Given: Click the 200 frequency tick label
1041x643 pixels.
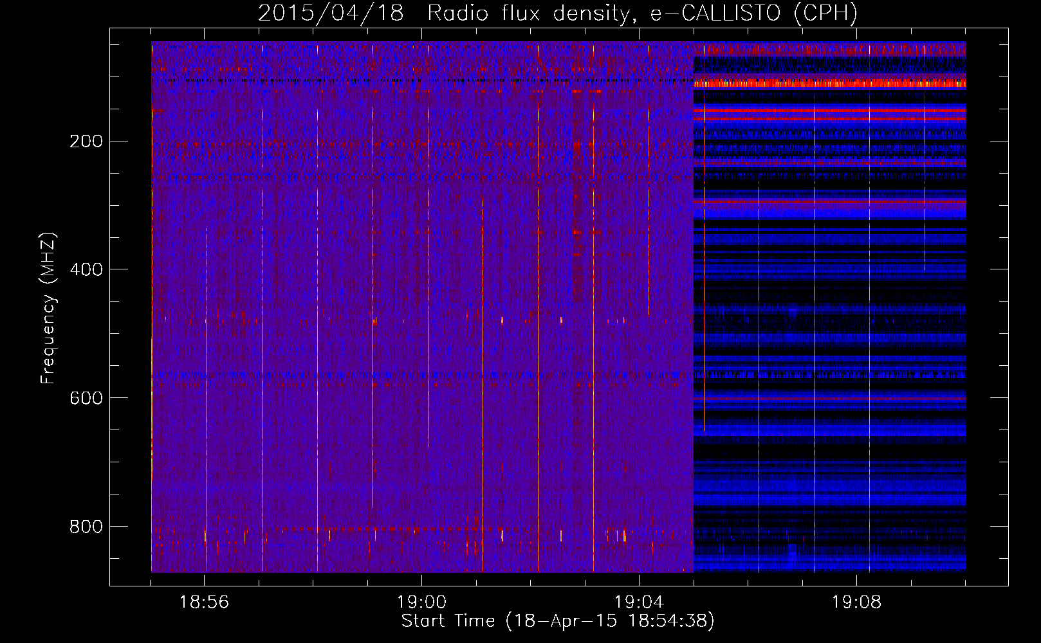Looking at the screenshot, I should click(86, 141).
